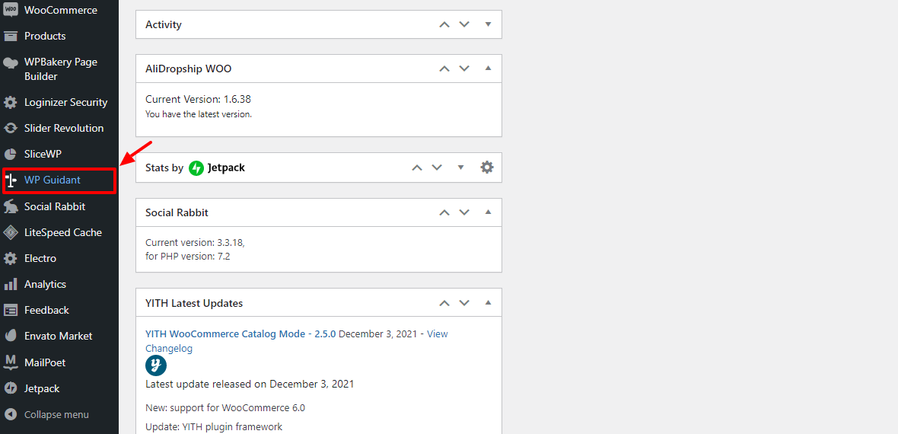
Task: Click the YITH round logo thumbnail
Action: tap(156, 365)
